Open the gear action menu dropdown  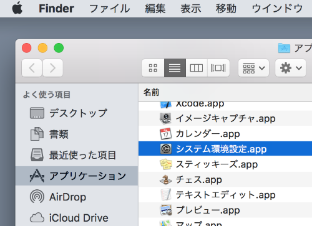tap(291, 68)
